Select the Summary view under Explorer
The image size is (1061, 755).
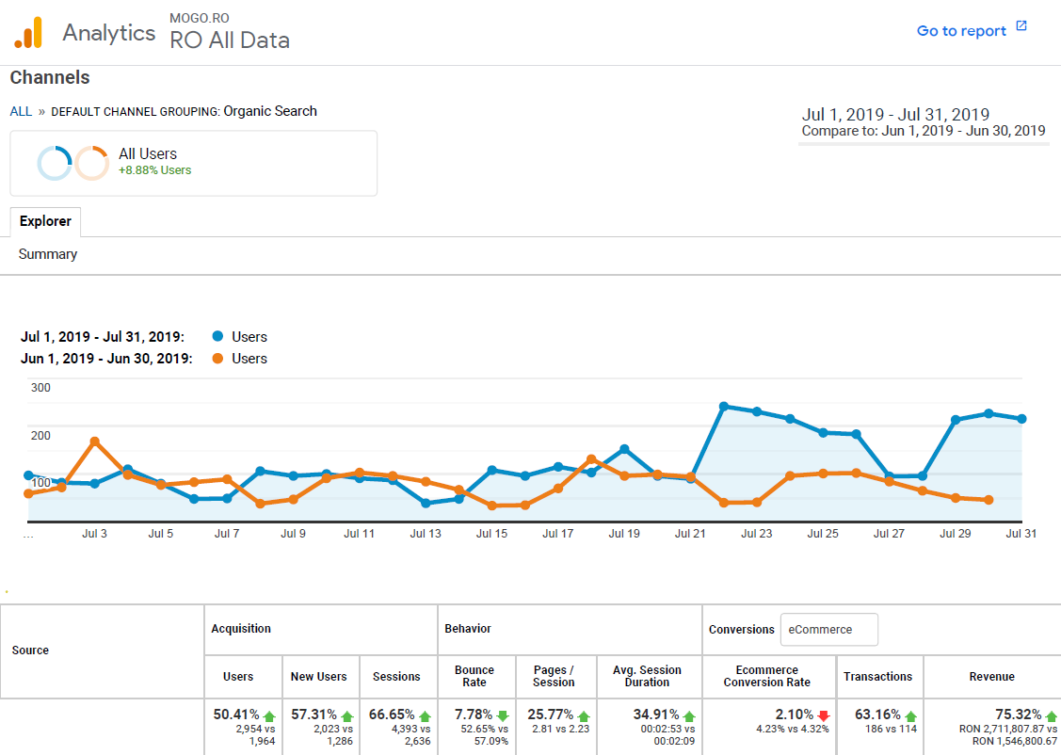tap(47, 253)
